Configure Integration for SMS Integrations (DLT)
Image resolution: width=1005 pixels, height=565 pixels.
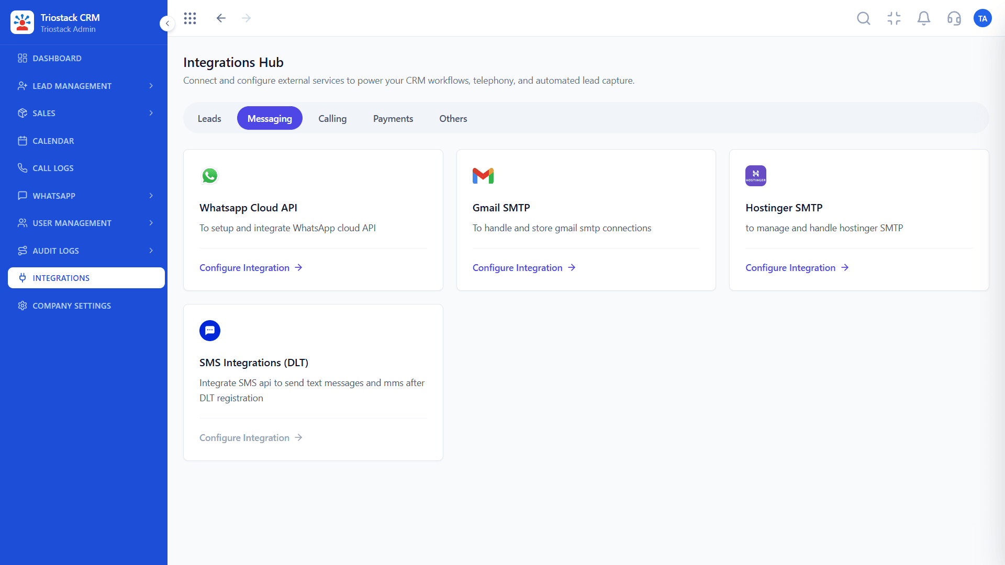tap(251, 437)
